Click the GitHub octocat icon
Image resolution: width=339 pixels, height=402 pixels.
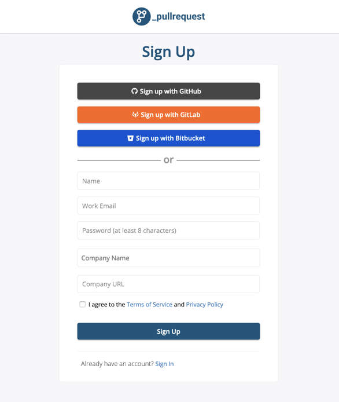tap(134, 92)
